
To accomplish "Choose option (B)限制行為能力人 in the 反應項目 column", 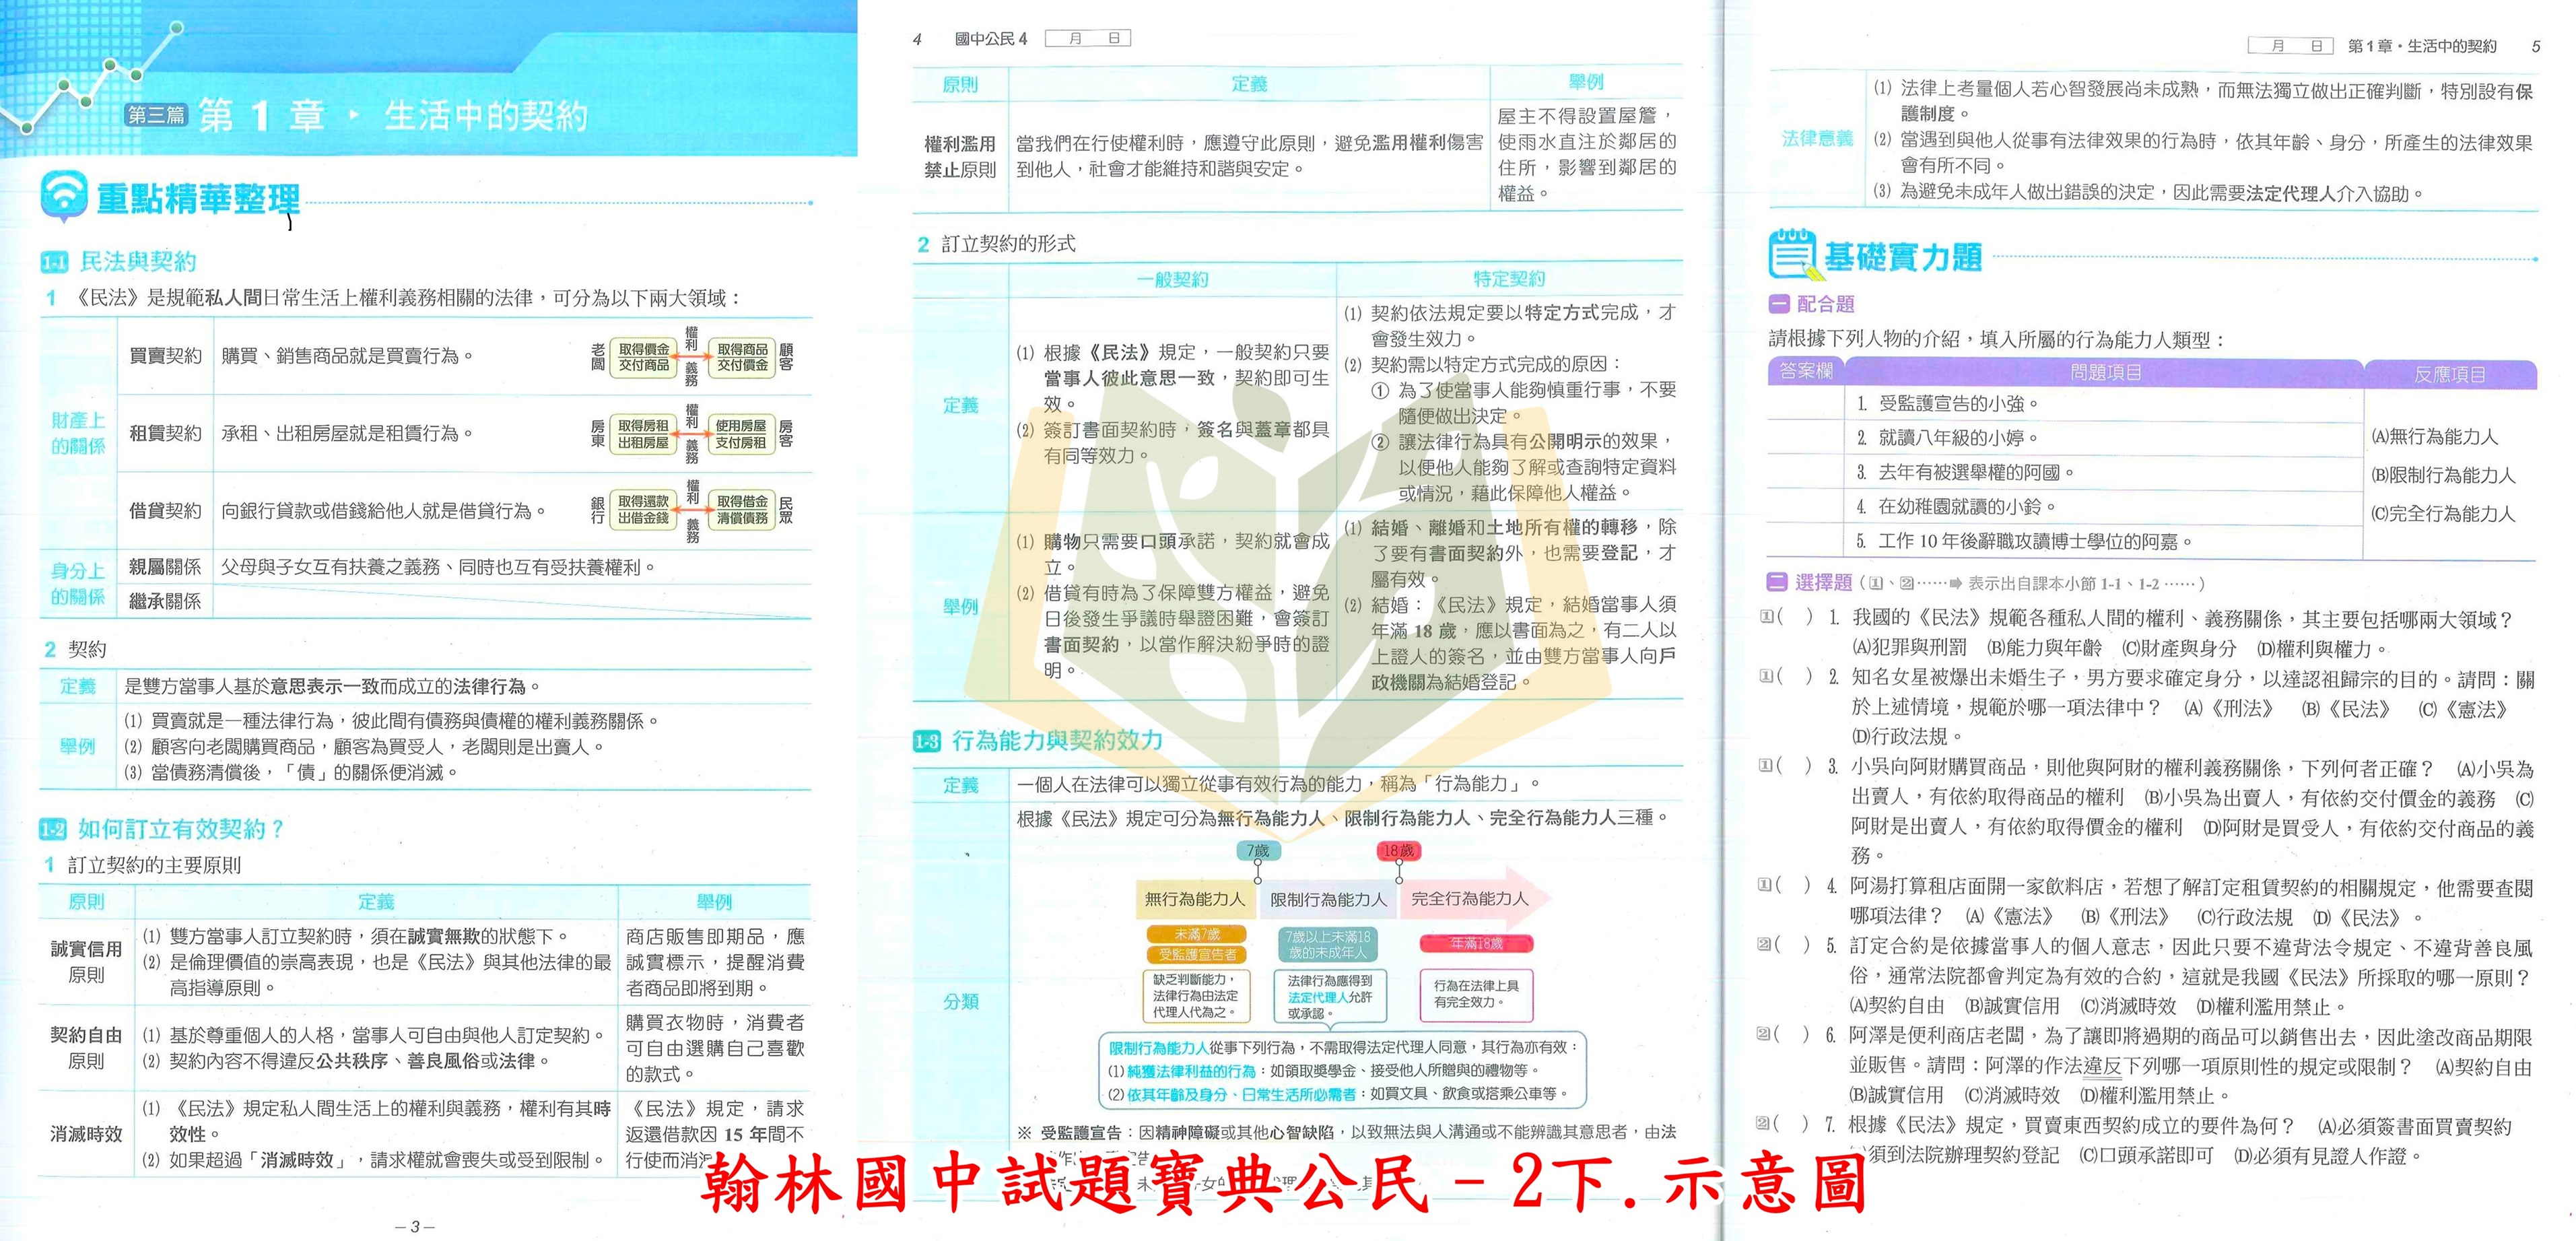I will [x=2443, y=475].
